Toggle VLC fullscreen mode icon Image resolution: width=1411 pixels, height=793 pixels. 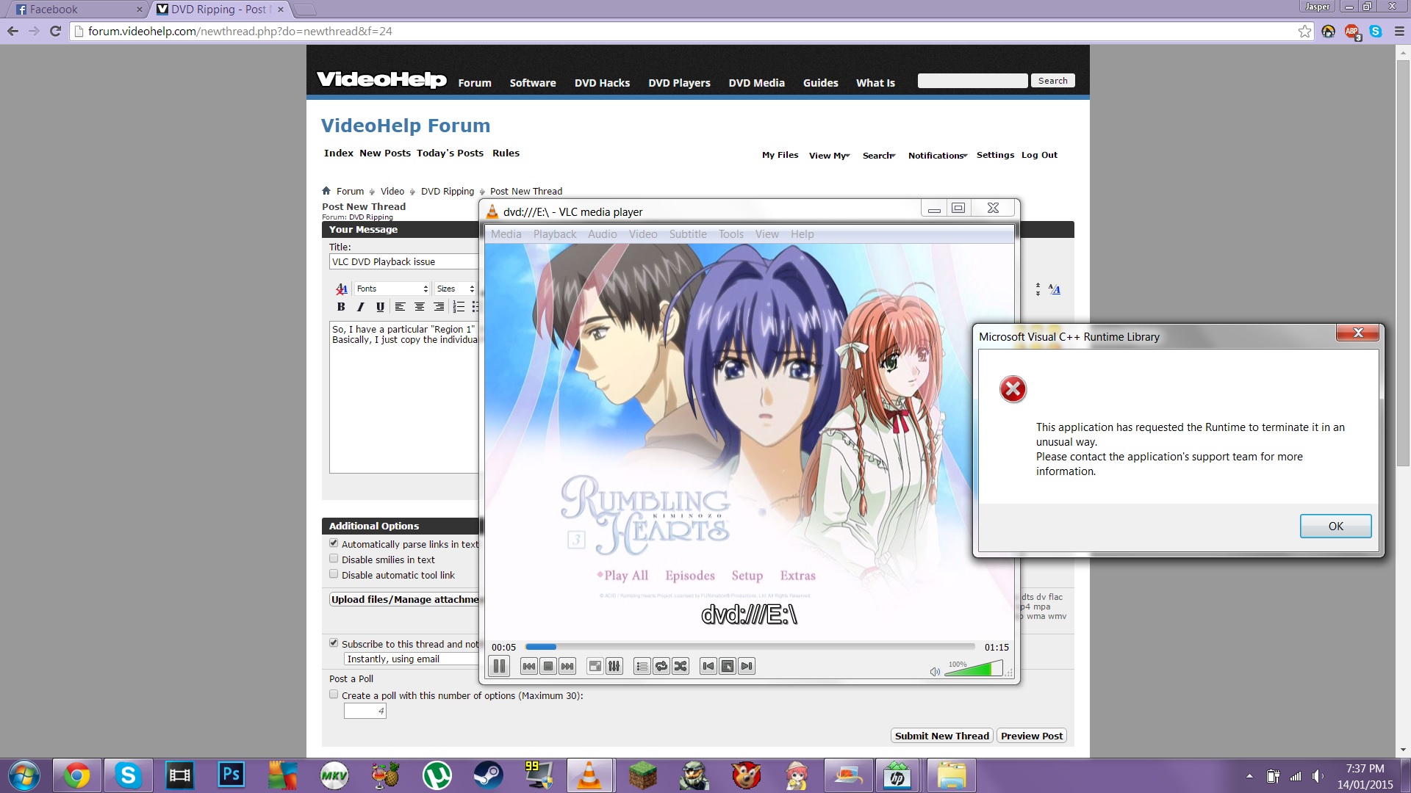coord(595,666)
